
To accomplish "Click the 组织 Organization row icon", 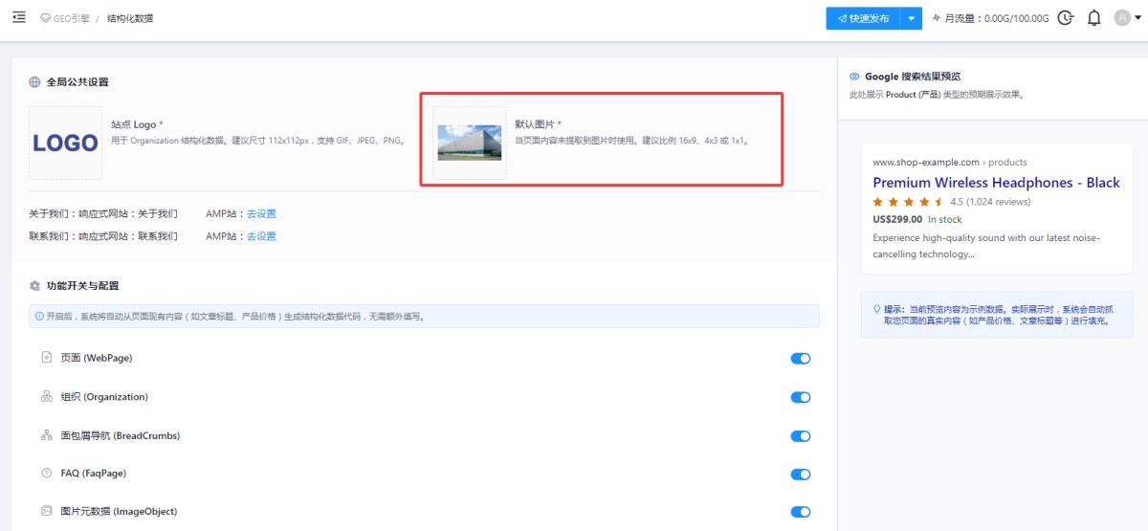I will click(x=46, y=397).
